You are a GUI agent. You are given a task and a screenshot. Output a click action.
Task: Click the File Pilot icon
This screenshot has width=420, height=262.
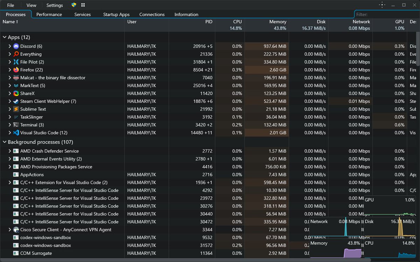point(16,62)
